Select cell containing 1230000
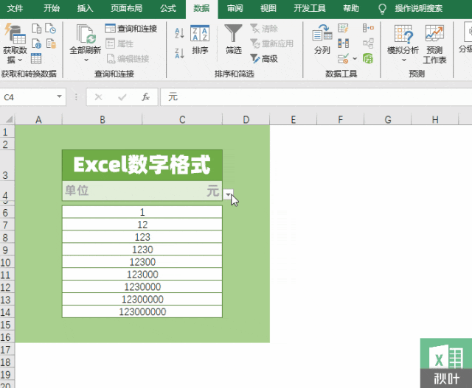472x388 pixels. 142,286
